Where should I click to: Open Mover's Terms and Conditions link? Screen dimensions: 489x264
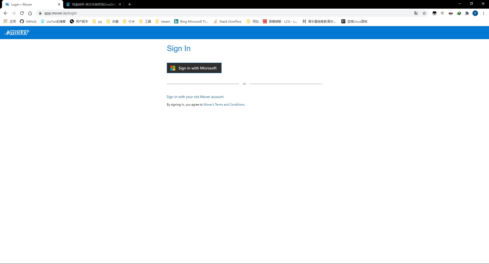coord(224,105)
